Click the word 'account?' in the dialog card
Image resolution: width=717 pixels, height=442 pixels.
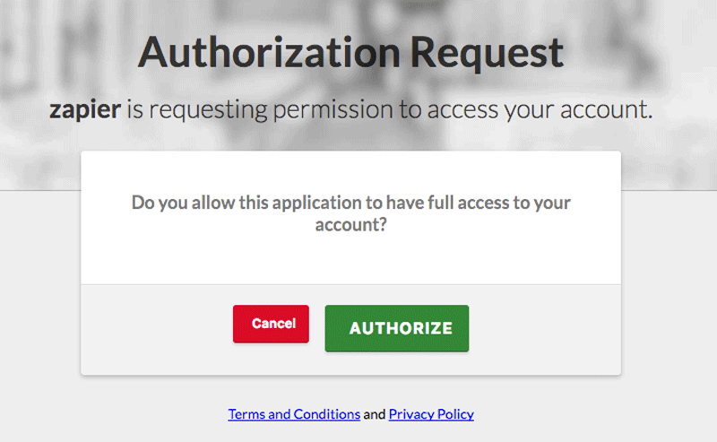coord(350,225)
